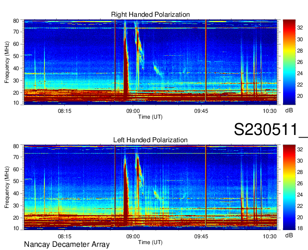Image resolution: width=308 pixels, height=250 pixels.
Task: Click the 40 MHz tick on Left Handed plot
Action: coord(16,193)
